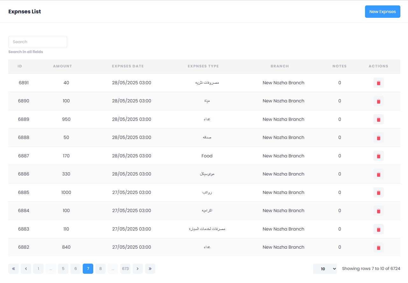Click the amount cell 170

click(66, 156)
